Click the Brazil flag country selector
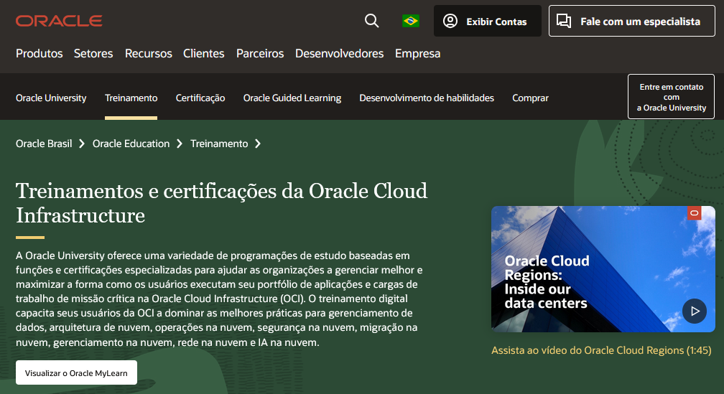 [x=411, y=21]
